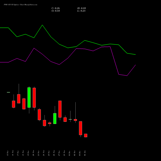Click the tall red candlestick above 20 Nov
This screenshot has width=161, height=161.
point(34,98)
